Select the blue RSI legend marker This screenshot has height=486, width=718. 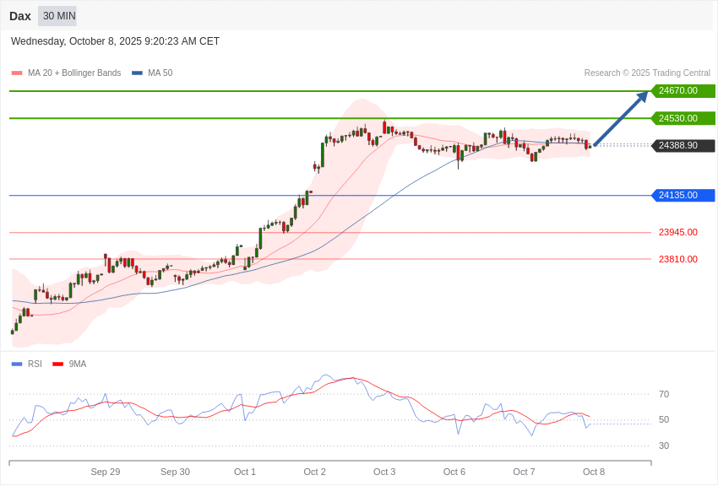tap(17, 364)
